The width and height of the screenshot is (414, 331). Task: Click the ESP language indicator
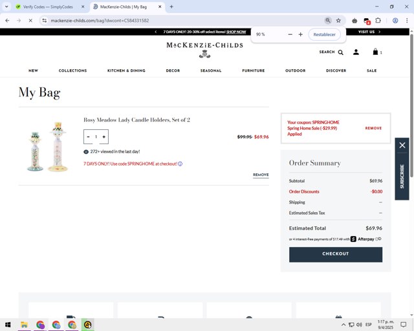[369, 325]
